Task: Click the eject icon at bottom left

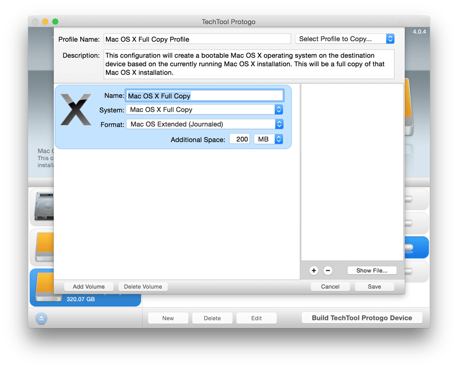Action: pos(41,319)
